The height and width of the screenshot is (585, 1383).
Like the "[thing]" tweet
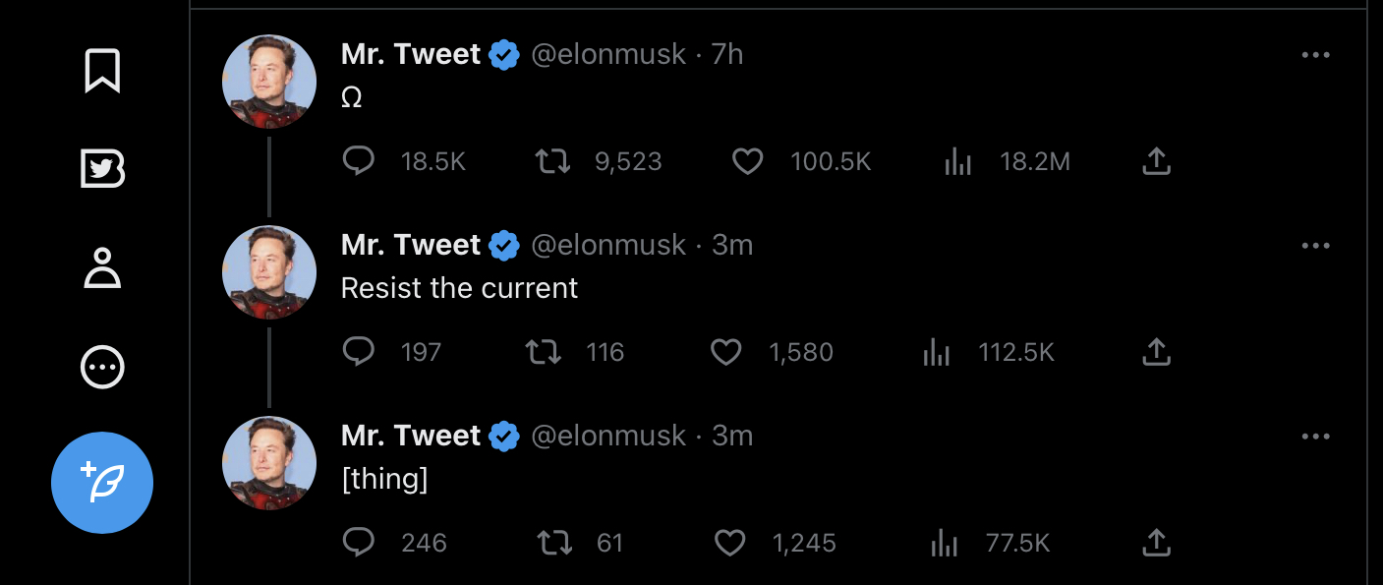click(x=730, y=542)
